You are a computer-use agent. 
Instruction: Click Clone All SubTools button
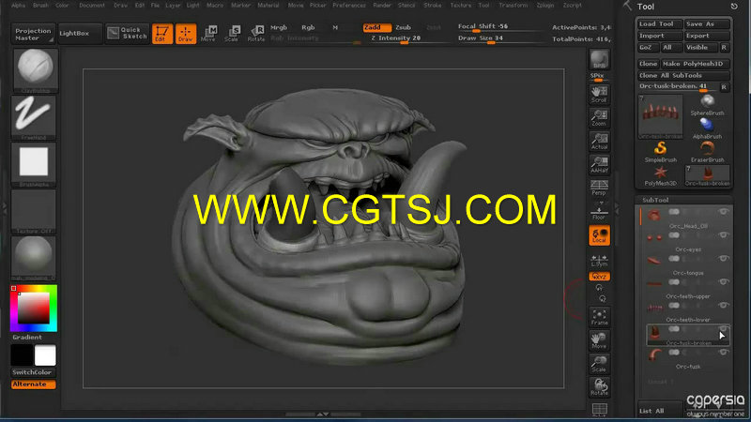[683, 76]
